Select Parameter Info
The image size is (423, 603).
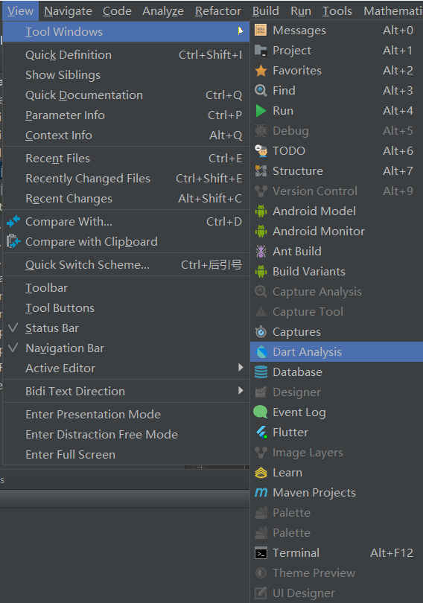point(126,115)
